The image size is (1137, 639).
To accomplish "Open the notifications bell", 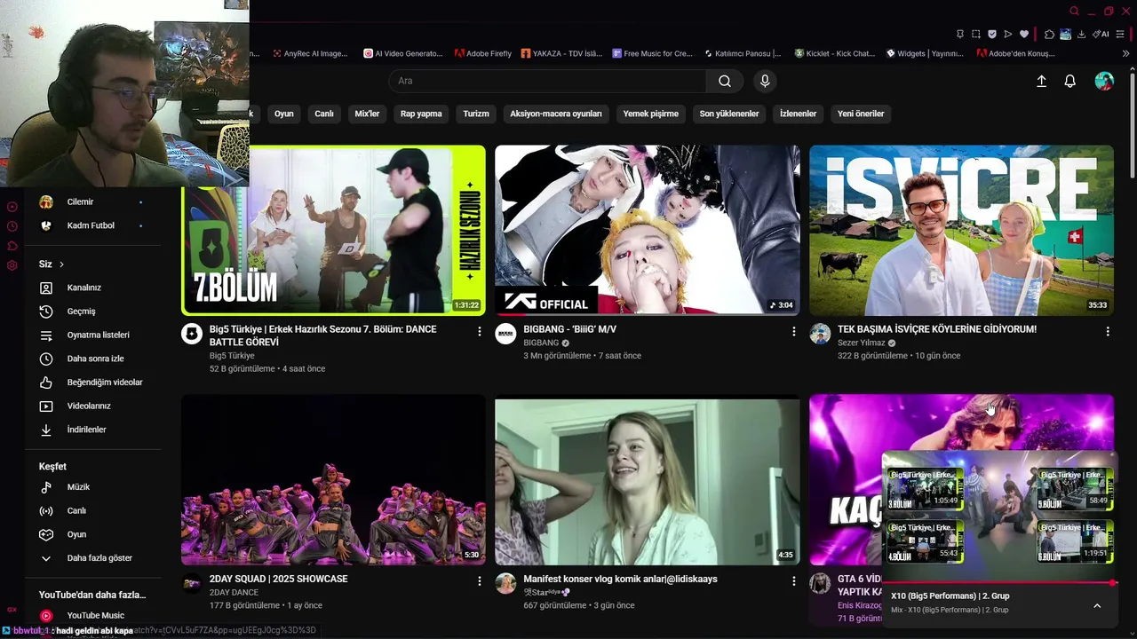I will 1070,81.
